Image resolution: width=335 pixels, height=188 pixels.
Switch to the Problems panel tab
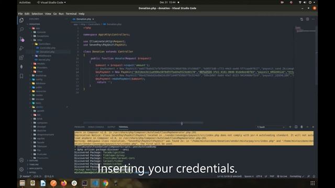pyautogui.click(x=80, y=127)
